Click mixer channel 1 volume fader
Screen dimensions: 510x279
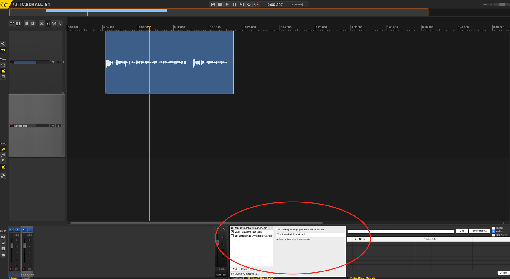coord(12,246)
